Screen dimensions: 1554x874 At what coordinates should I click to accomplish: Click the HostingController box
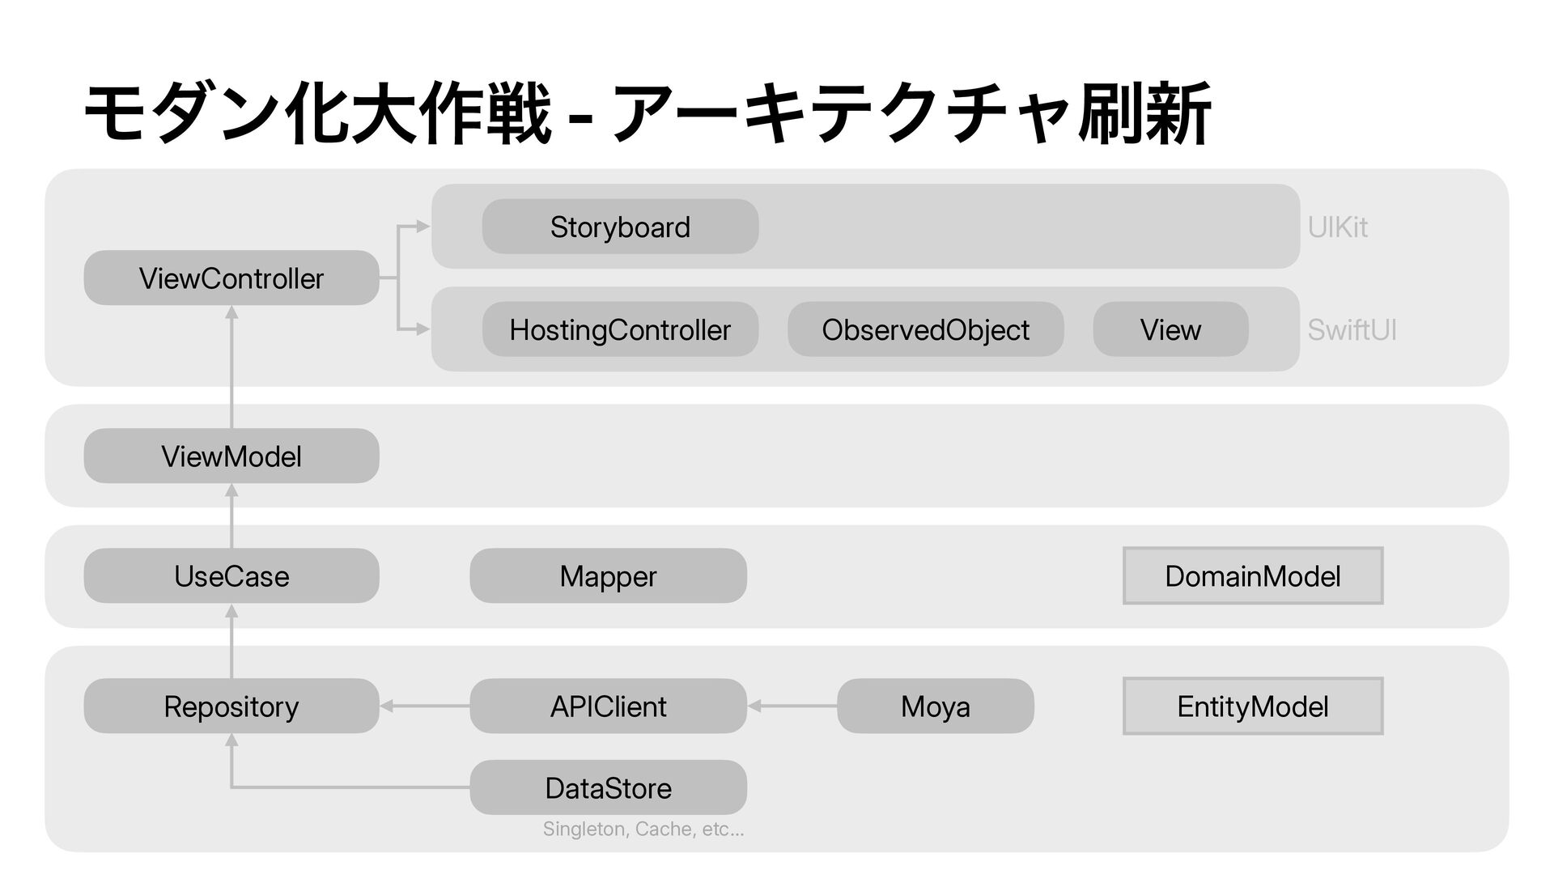coord(620,329)
